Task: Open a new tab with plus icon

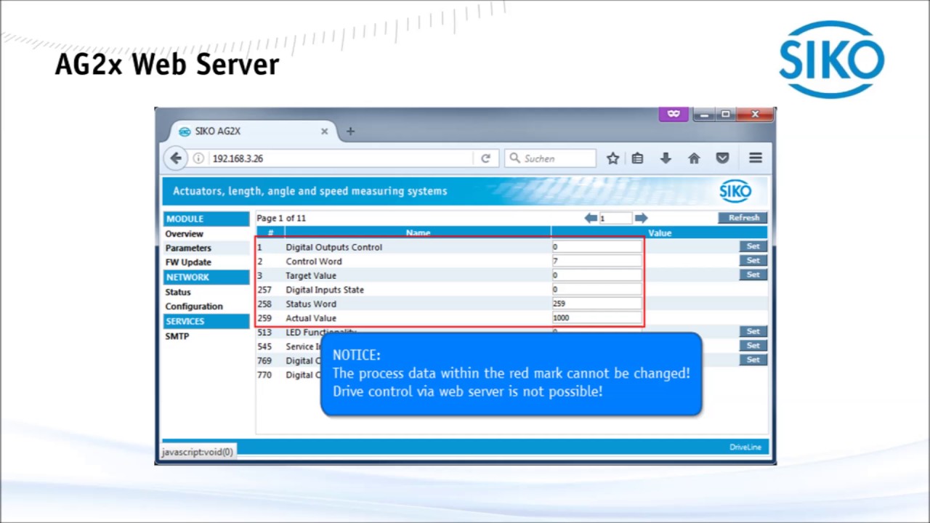Action: [350, 131]
